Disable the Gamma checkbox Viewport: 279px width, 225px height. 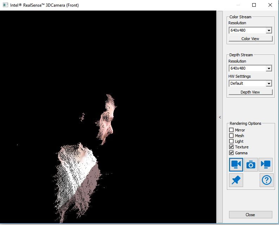[231, 153]
